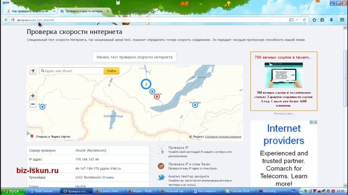Select the 'Irkutsk (Rostelecom)' server value
The height and width of the screenshot is (195, 348).
(91, 151)
